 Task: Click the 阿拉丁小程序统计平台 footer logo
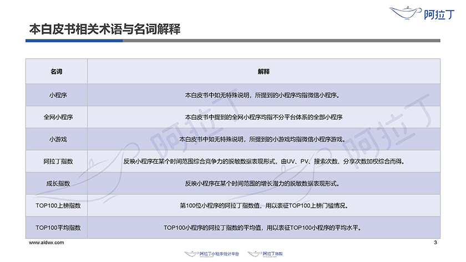point(211,254)
